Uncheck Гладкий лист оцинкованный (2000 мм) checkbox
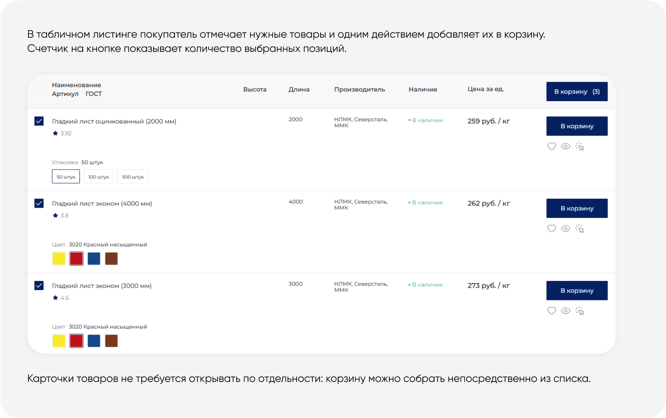Image resolution: width=666 pixels, height=418 pixels. tap(39, 121)
